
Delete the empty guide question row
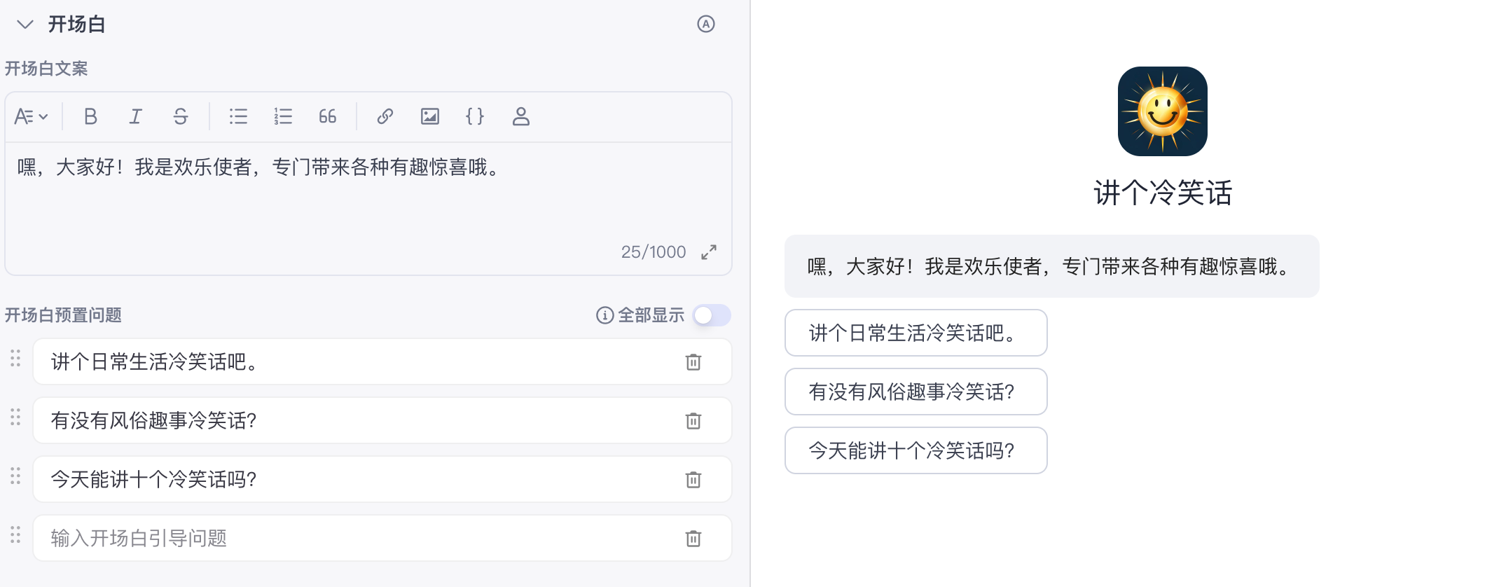[693, 539]
